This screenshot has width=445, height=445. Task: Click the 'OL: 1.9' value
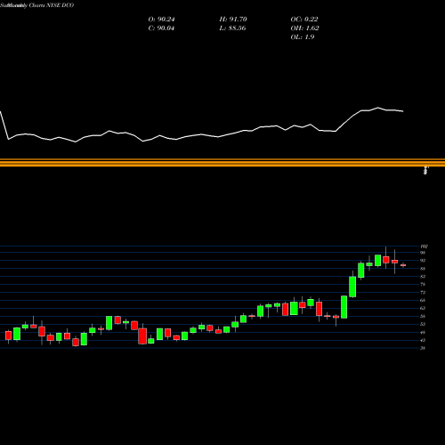pyautogui.click(x=303, y=37)
